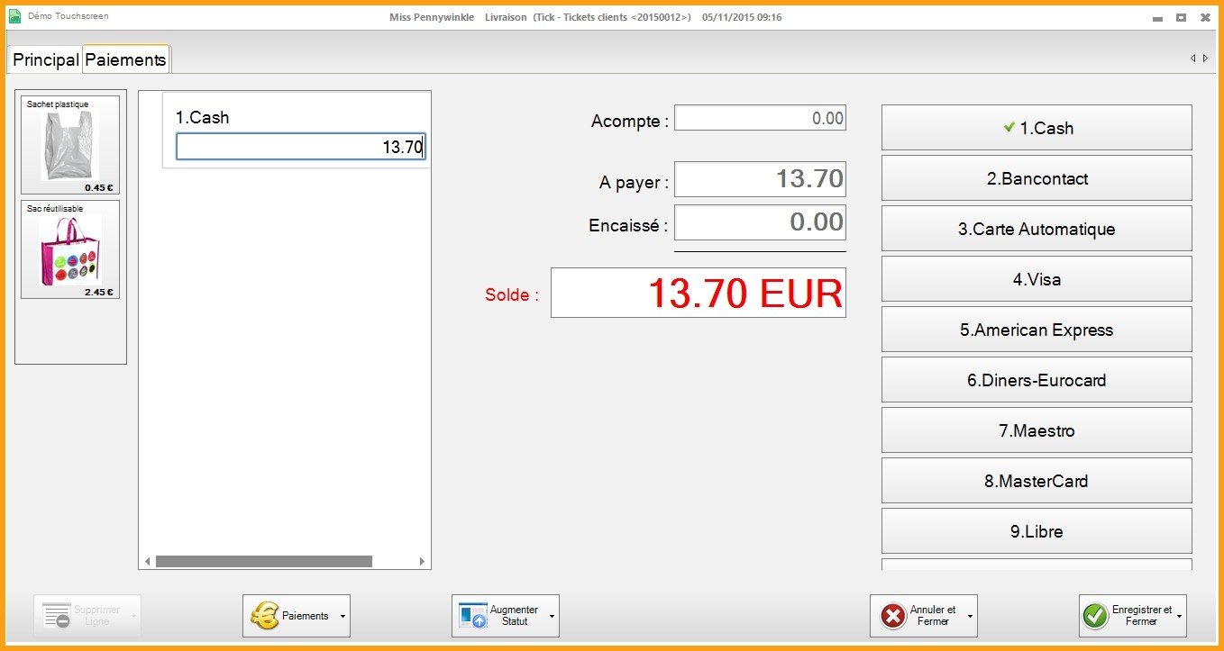Click the green checkmark Enregistrer et Fermer icon
The height and width of the screenshot is (651, 1224).
1095,616
